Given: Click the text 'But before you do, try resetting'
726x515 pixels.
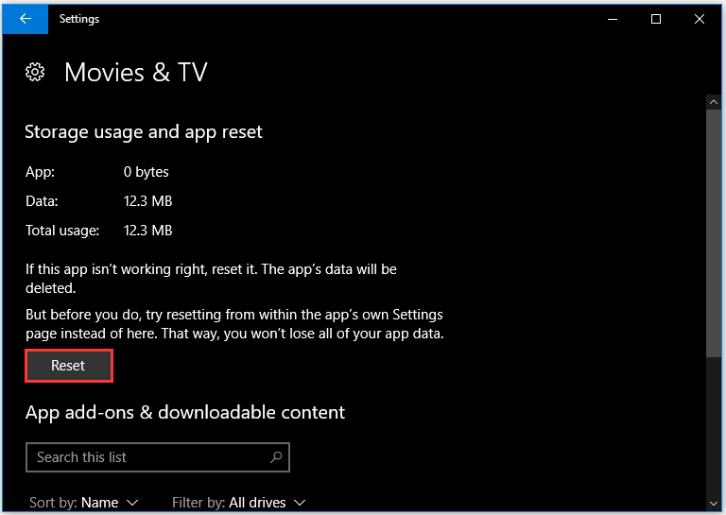Looking at the screenshot, I should (124, 315).
